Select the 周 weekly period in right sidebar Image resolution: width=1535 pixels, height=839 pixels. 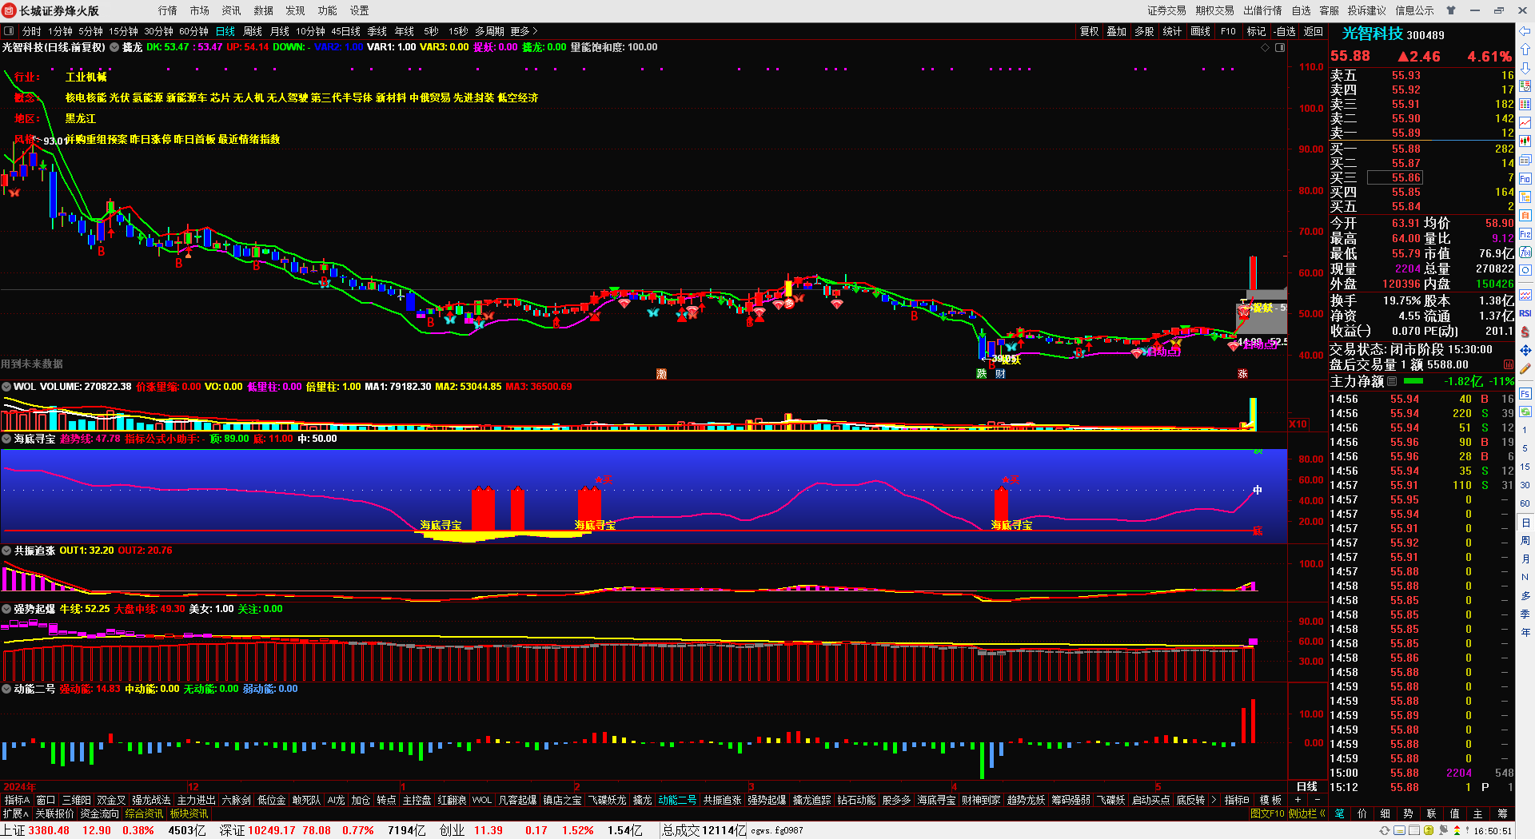click(1525, 541)
